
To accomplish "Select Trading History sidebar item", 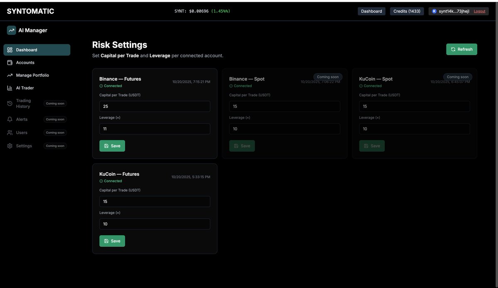I will point(37,104).
